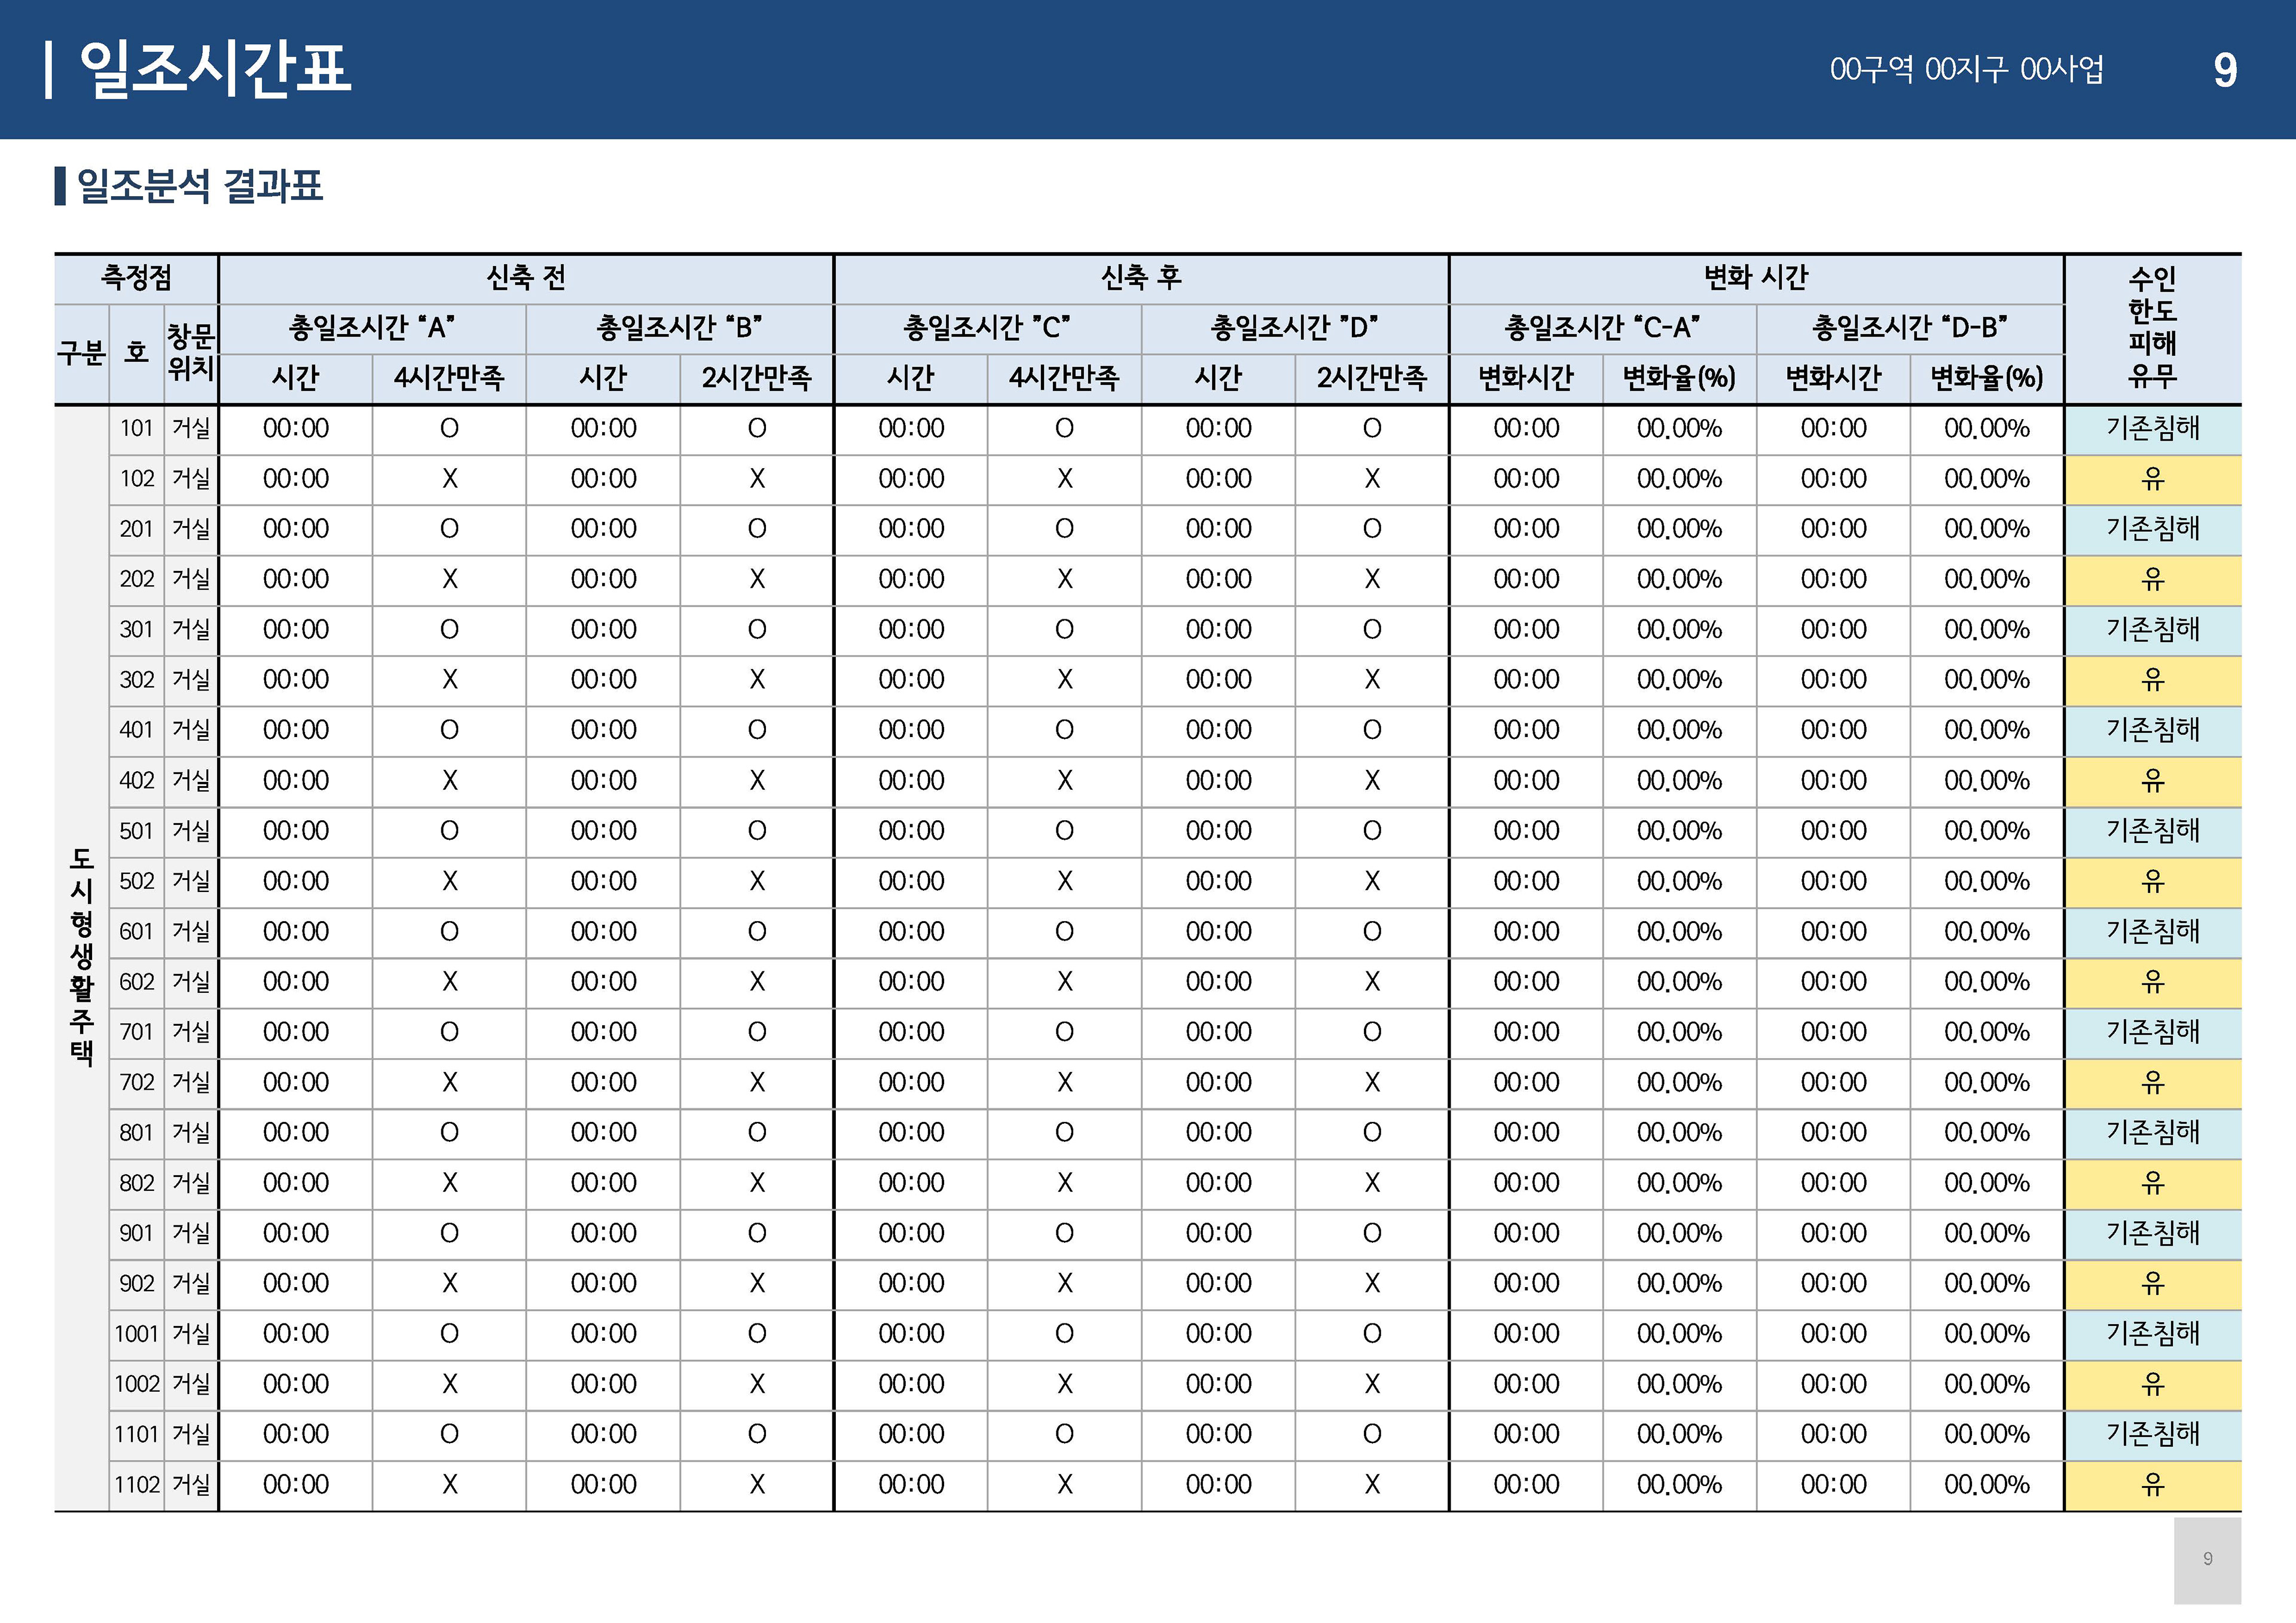2296x1623 pixels.
Task: Click the 신축 전 column group header
Action: [525, 278]
